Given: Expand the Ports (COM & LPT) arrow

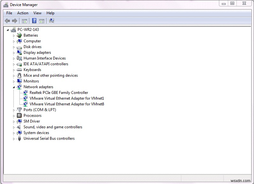Looking at the screenshot, I should coord(14,110).
